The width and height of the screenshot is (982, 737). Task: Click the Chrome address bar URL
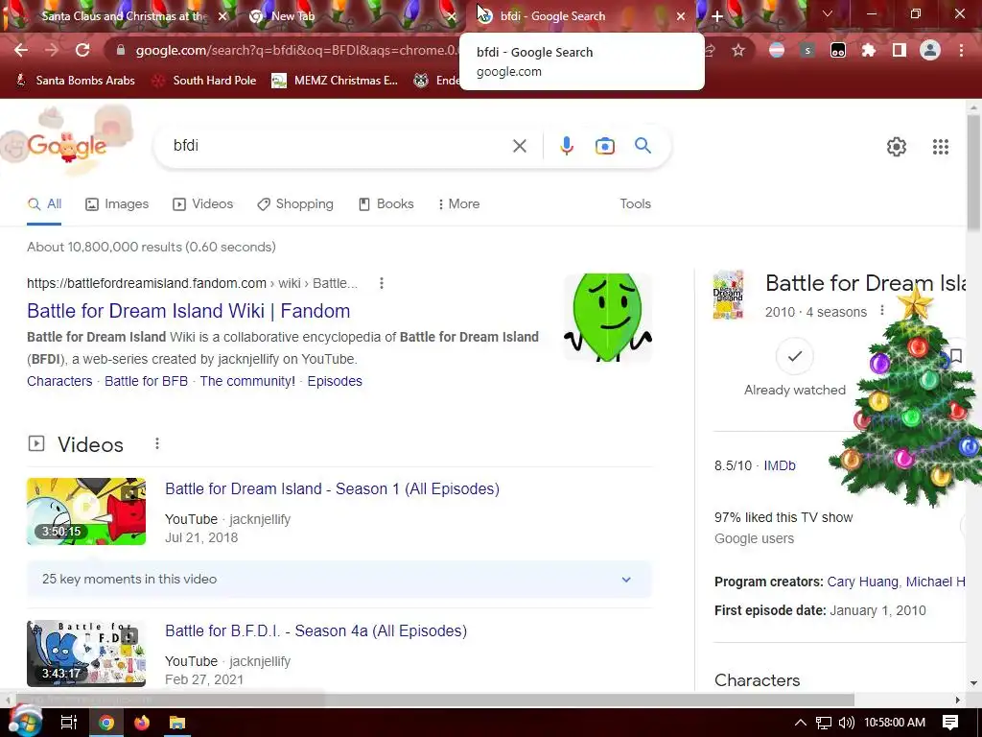click(297, 50)
